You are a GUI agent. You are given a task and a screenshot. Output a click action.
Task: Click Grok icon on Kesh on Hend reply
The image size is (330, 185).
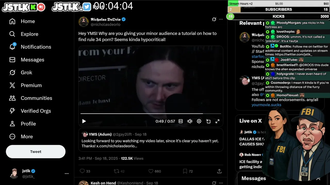[x=214, y=183]
